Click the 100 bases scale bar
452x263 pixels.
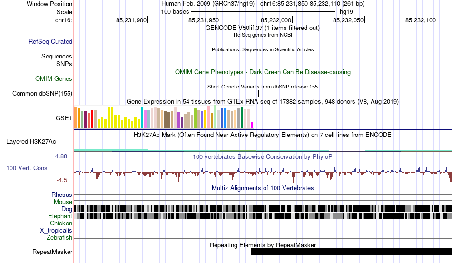tap(263, 12)
